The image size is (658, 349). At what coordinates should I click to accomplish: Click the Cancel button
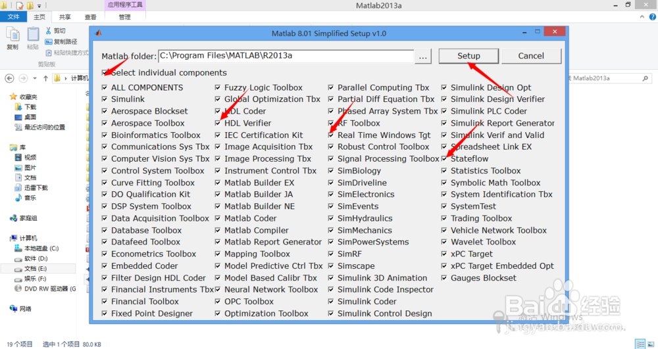click(531, 56)
